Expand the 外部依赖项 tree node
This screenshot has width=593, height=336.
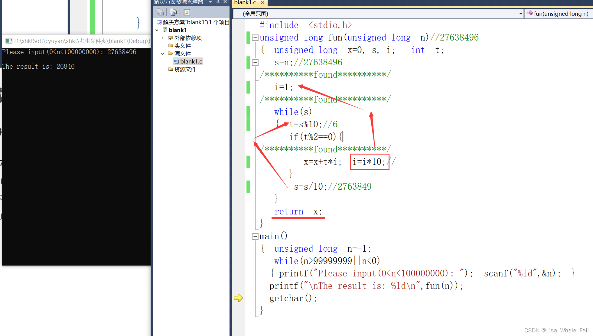pos(163,38)
